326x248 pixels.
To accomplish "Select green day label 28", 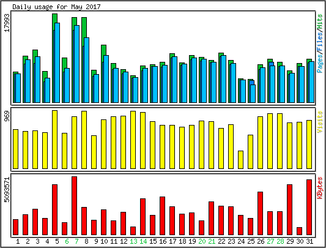I will pos(280,241).
